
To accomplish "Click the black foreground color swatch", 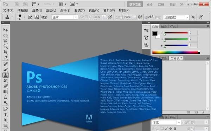I will click(x=155, y=33).
